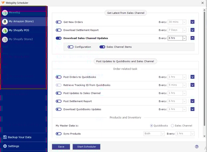The image size is (207, 152).
Task: Expand Retrieve Tracking ID options arrow
Action: 192,85
